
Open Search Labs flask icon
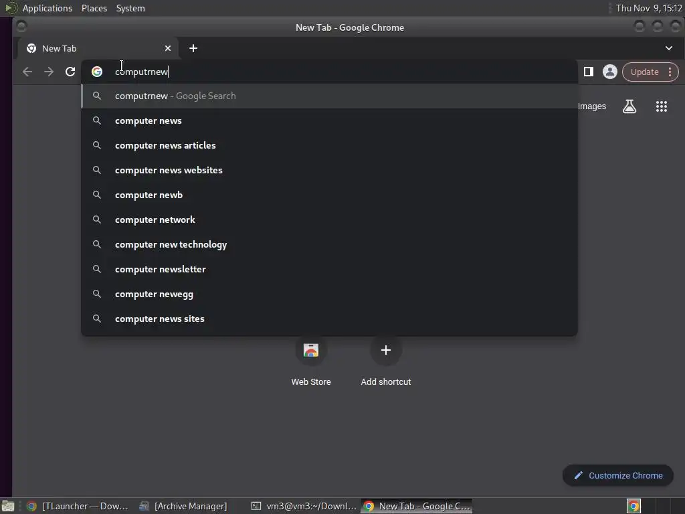tap(629, 106)
